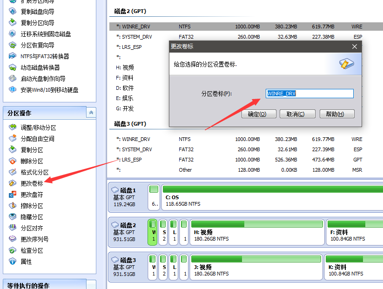This screenshot has width=383, height=289.
Task: Click the 属性 icon in sidebar
Action: [13, 262]
